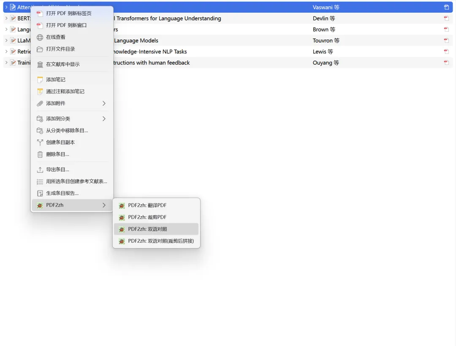
Task: Expand the selected Vaswani item row
Action: (6, 7)
